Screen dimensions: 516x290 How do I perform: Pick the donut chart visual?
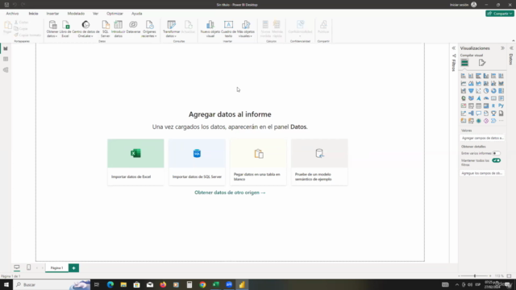click(493, 91)
